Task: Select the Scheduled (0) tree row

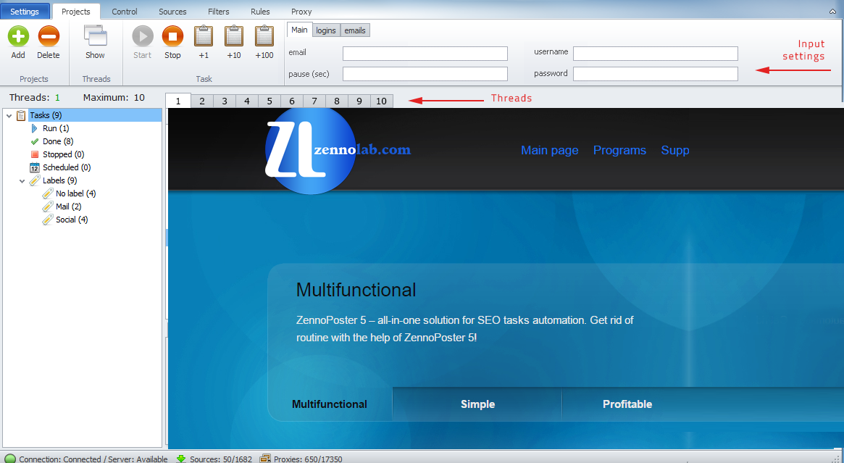Action: pyautogui.click(x=67, y=167)
